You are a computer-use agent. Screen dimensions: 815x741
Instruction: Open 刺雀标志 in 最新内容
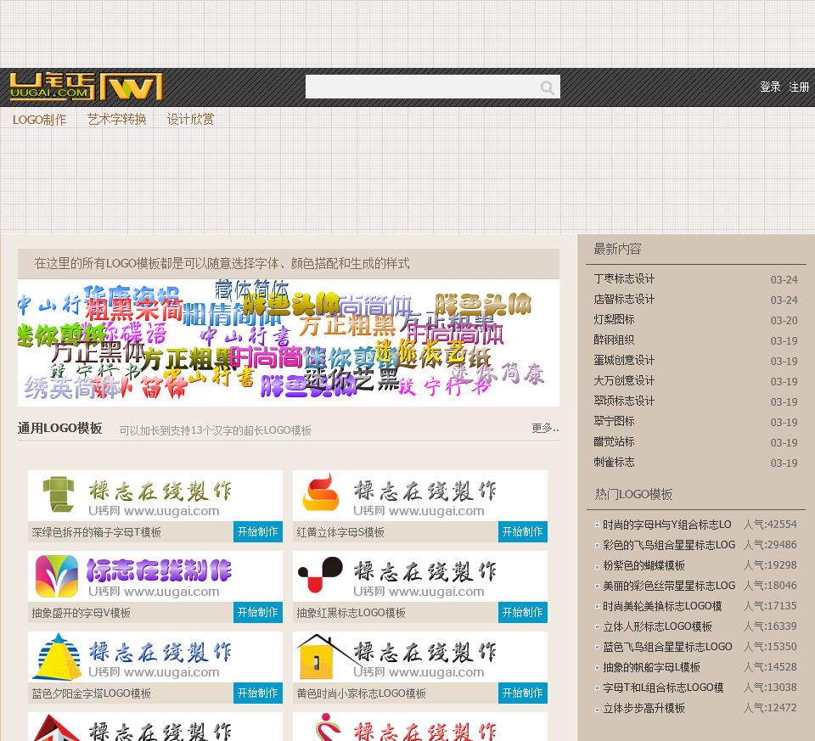(614, 462)
